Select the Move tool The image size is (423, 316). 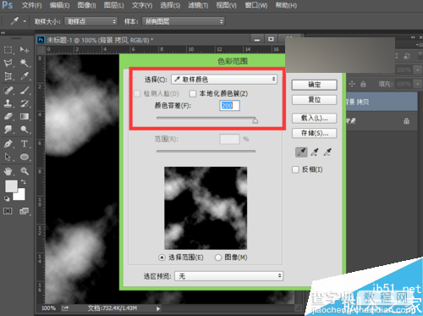25,50
